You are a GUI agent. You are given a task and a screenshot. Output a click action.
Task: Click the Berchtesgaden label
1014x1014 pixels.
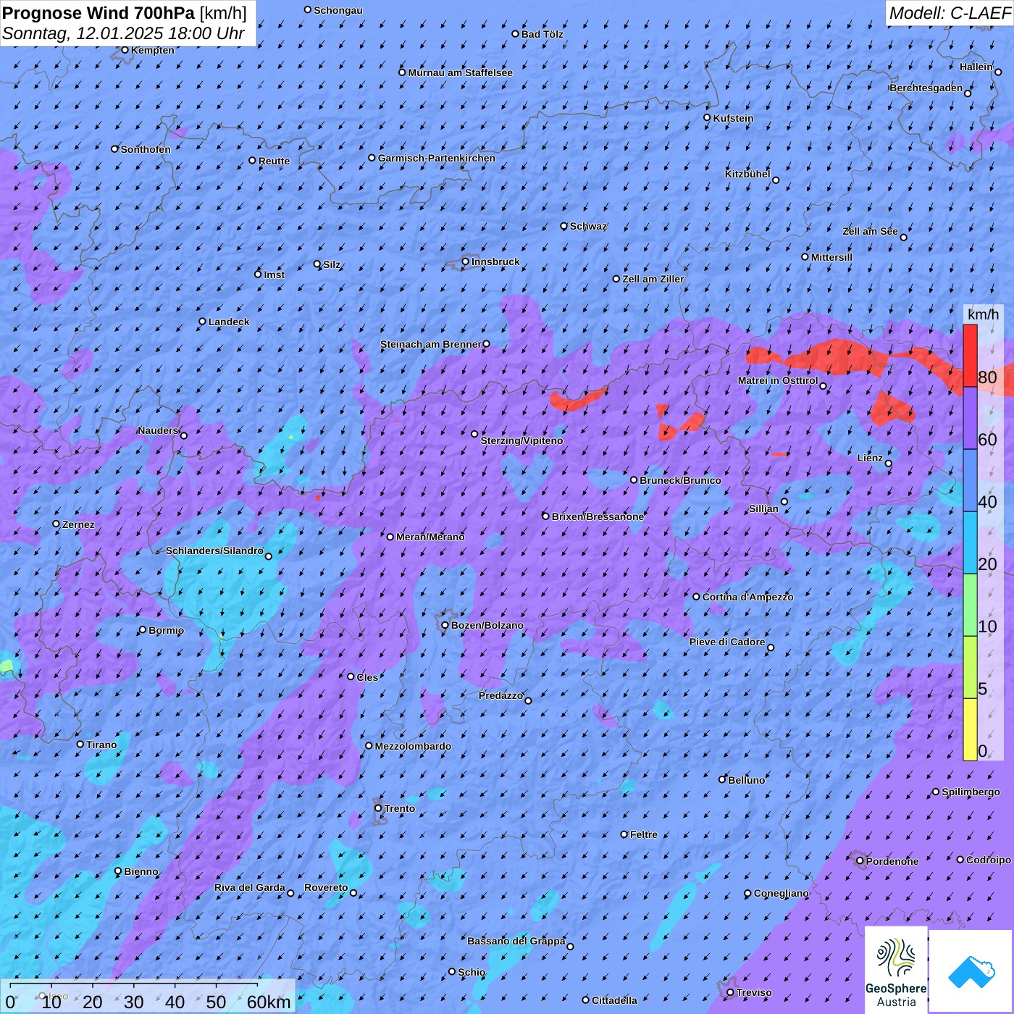point(926,88)
